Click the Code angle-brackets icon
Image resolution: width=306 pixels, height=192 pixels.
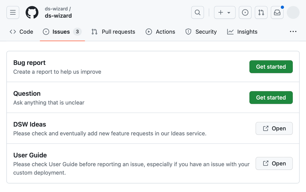tap(12, 32)
